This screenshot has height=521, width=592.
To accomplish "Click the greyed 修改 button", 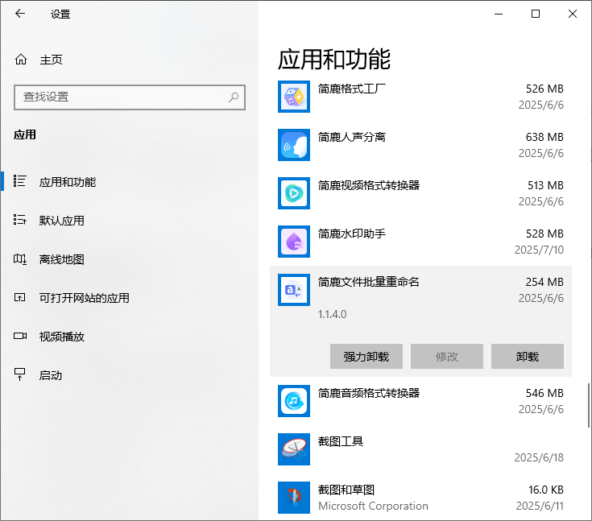I will (x=447, y=356).
